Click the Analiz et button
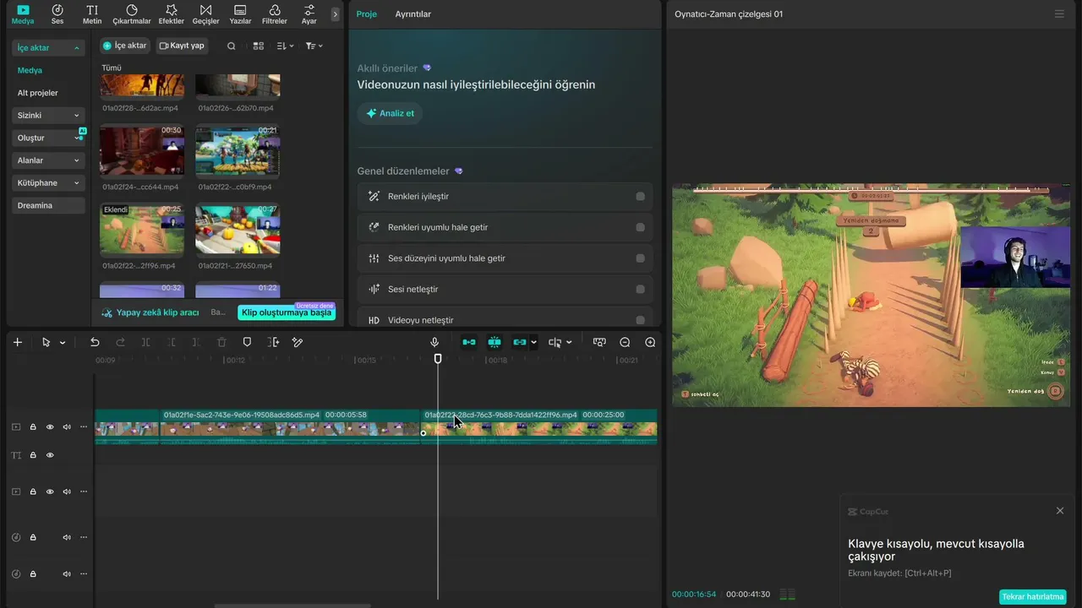Image resolution: width=1082 pixels, height=608 pixels. click(x=390, y=113)
